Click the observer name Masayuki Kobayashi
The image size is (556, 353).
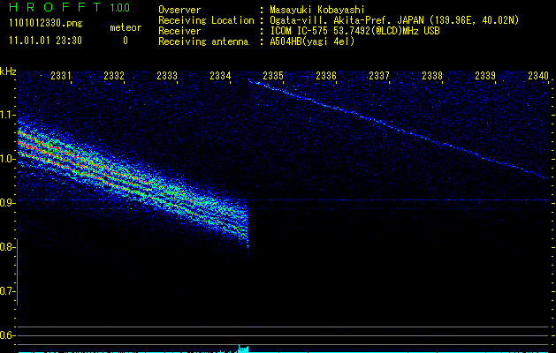pos(317,10)
